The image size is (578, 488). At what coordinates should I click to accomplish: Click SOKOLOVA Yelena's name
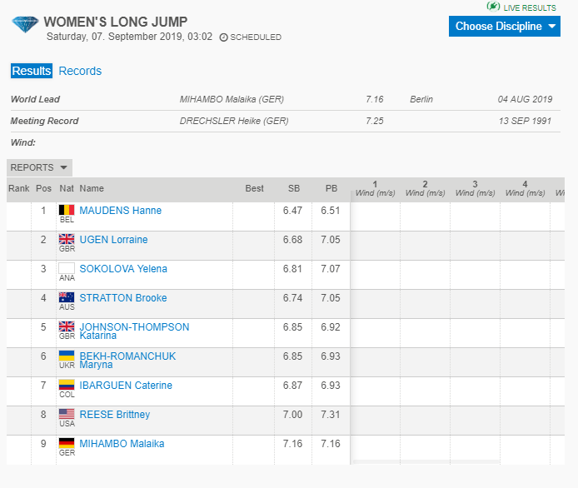pos(123,269)
